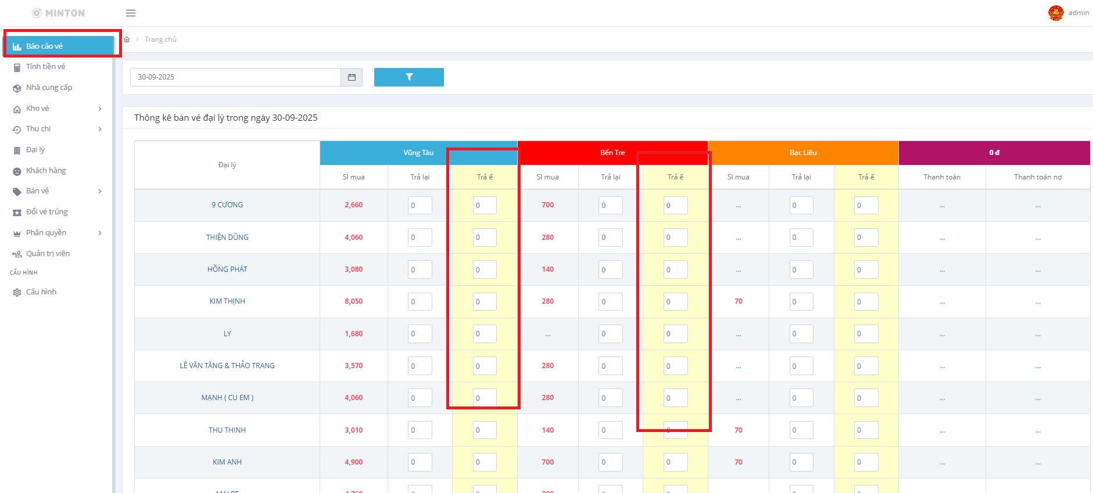The height and width of the screenshot is (493, 1093).
Task: Open the calendar date picker icon
Action: 352,77
